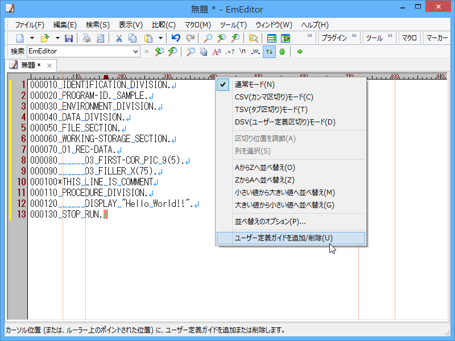Click the マクロ toolbar label
This screenshot has height=341, width=455.
409,38
